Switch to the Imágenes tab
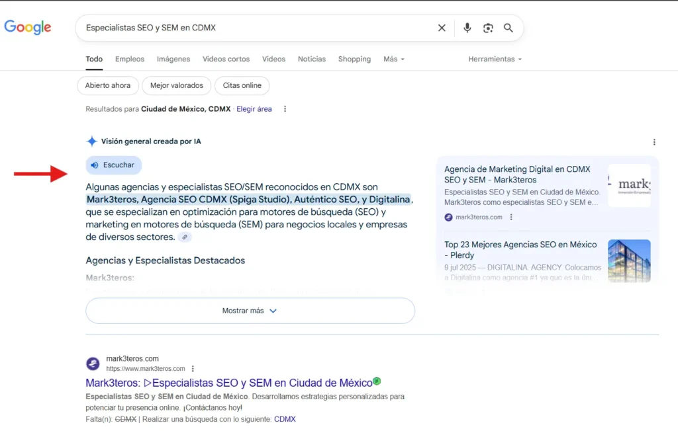Image resolution: width=678 pixels, height=431 pixels. (x=173, y=59)
